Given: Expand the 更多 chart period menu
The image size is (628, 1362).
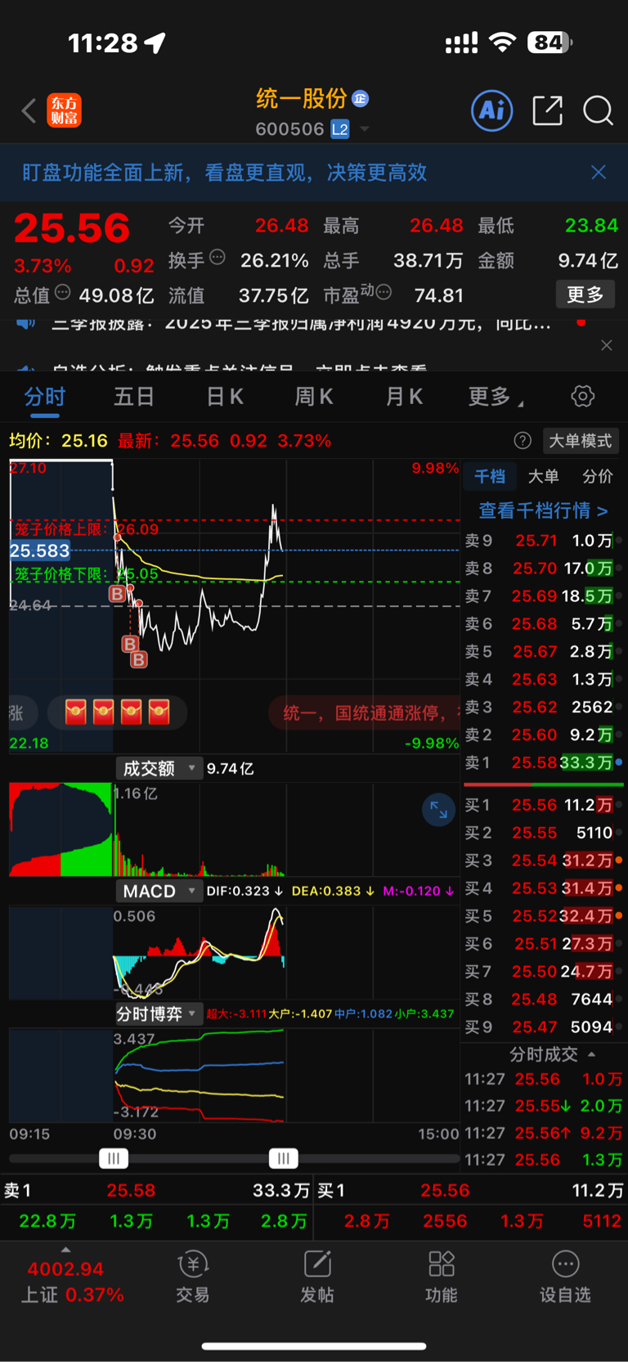Looking at the screenshot, I should point(495,397).
